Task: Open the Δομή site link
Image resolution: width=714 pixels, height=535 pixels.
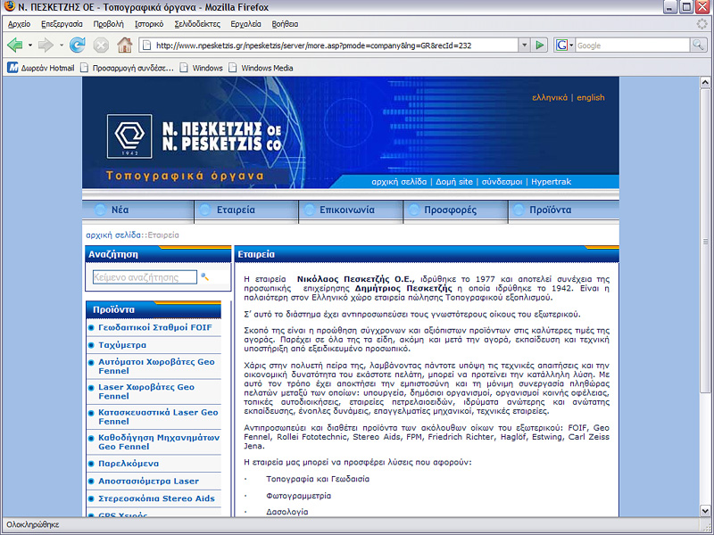Action: (x=454, y=182)
